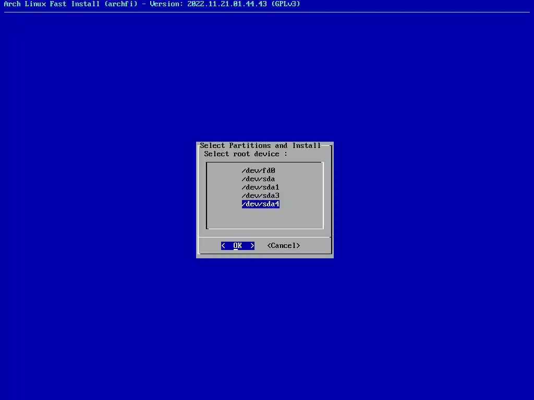Click the highlighted /dev/sda4 entry
Image resolution: width=534 pixels, height=400 pixels.
(261, 204)
